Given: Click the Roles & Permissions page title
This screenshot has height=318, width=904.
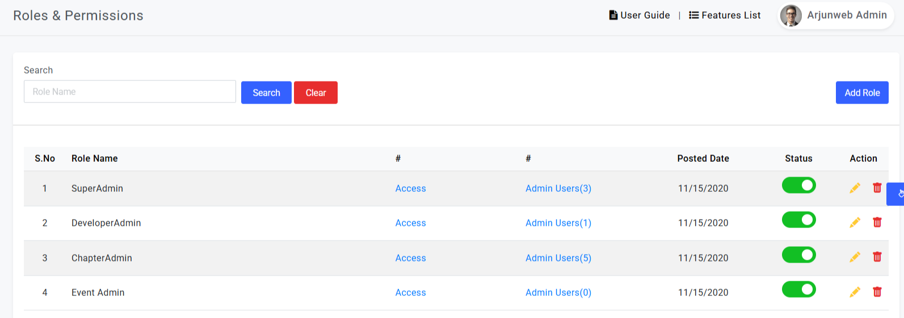Looking at the screenshot, I should click(78, 16).
